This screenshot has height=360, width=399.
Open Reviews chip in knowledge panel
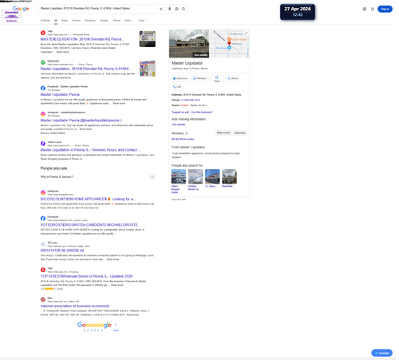click(199, 78)
